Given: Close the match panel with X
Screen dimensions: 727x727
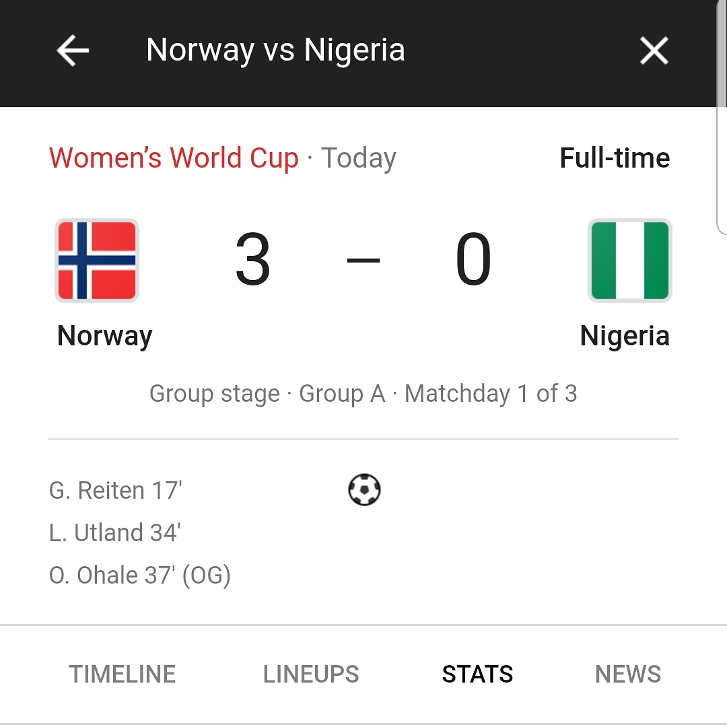Looking at the screenshot, I should (x=654, y=50).
